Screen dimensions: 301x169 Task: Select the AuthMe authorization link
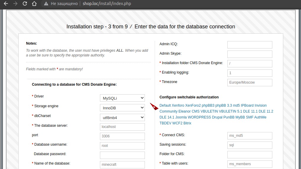260,117
